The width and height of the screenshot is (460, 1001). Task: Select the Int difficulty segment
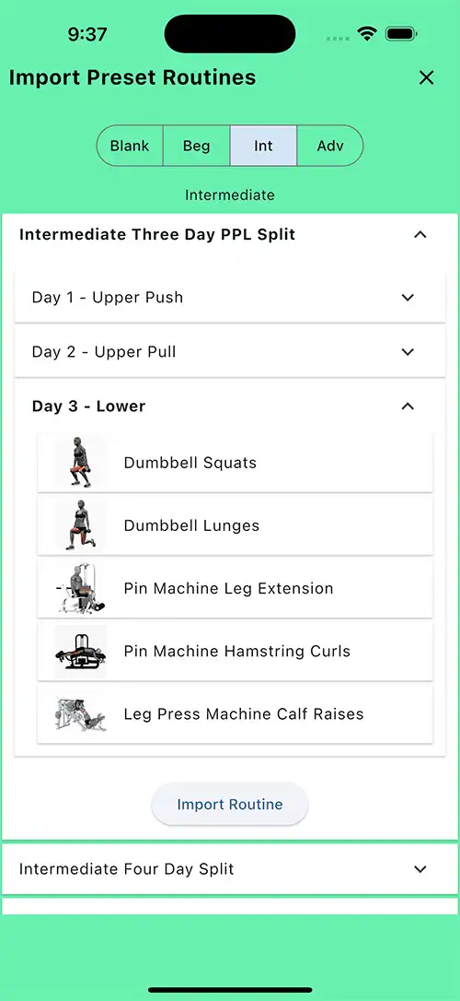coord(263,146)
